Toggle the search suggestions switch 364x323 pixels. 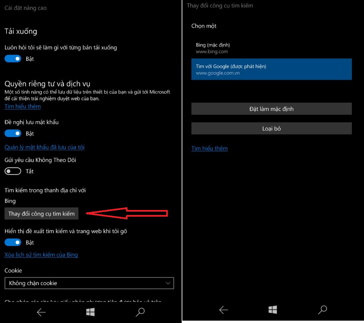pos(13,243)
